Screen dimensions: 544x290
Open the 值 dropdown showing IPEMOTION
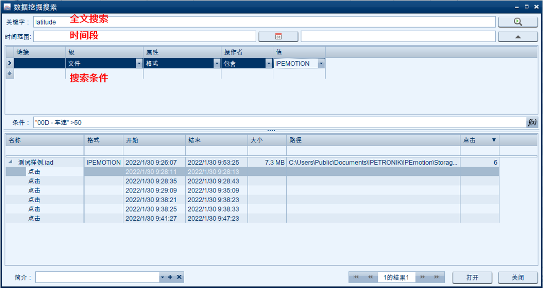[x=321, y=64]
